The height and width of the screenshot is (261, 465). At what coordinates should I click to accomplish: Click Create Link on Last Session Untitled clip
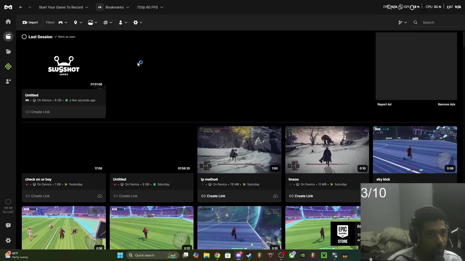click(38, 112)
